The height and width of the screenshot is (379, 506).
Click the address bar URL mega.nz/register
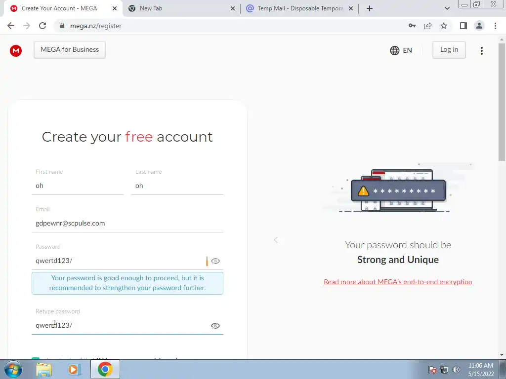96,26
